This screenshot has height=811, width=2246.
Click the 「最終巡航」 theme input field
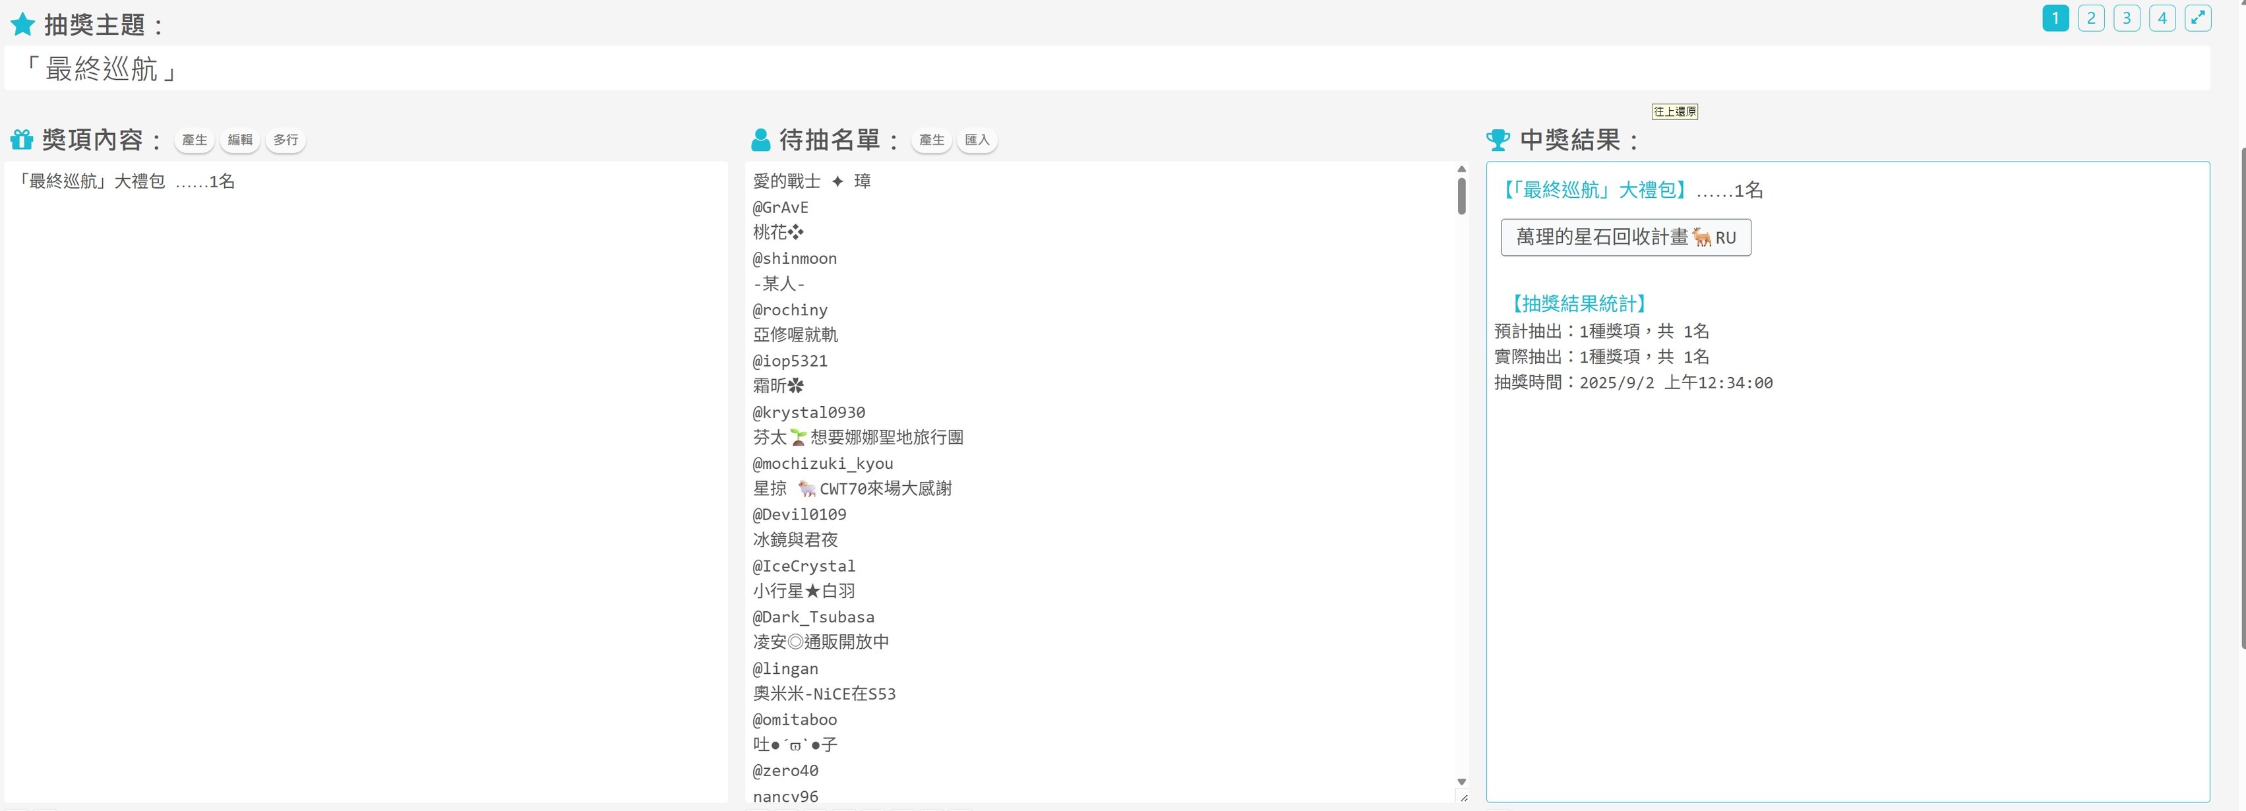[x=1106, y=68]
